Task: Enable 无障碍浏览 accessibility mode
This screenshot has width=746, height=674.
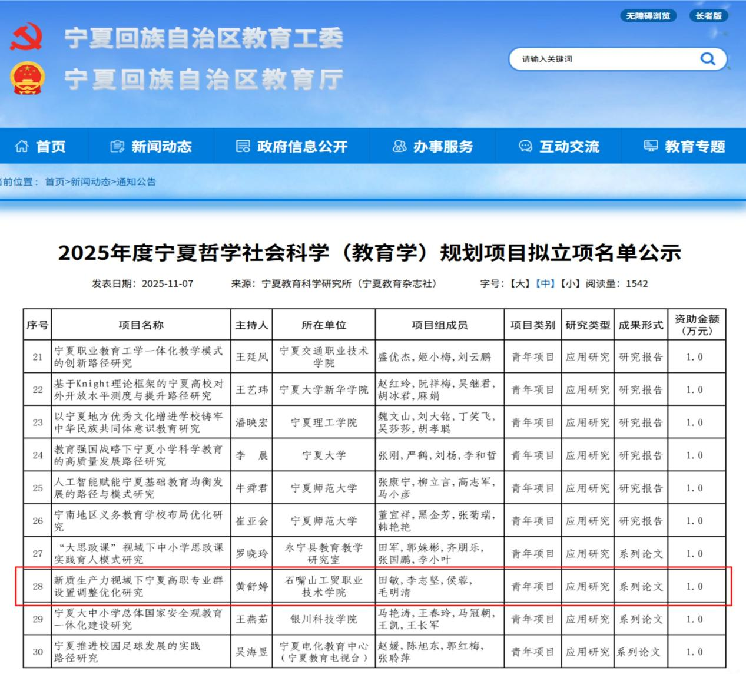Action: (648, 16)
